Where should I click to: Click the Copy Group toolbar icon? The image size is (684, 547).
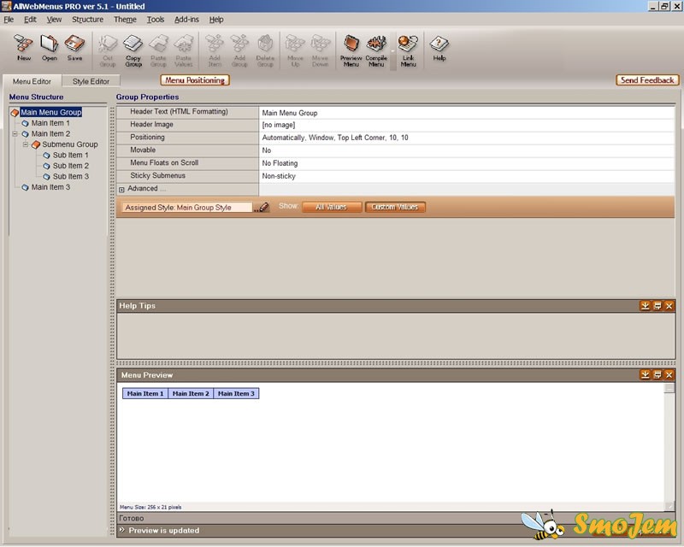coord(133,50)
